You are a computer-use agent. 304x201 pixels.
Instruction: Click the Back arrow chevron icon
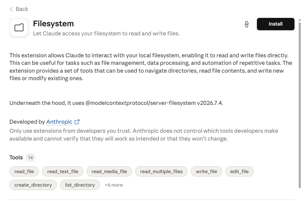point(11,9)
